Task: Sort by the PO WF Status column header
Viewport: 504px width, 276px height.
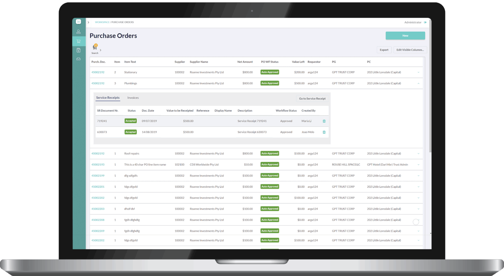Action: [x=270, y=62]
